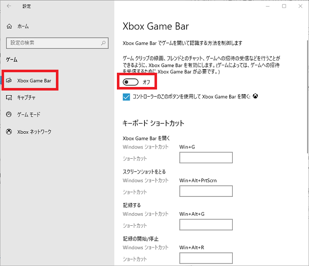Minimize the settings window

coord(267,6)
